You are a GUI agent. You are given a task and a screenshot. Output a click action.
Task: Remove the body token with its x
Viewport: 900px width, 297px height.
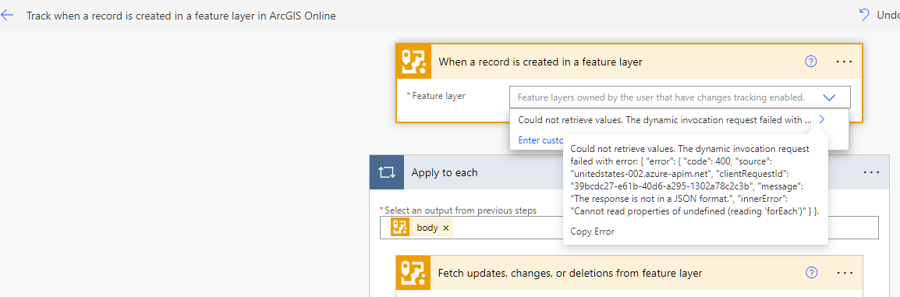(x=446, y=228)
